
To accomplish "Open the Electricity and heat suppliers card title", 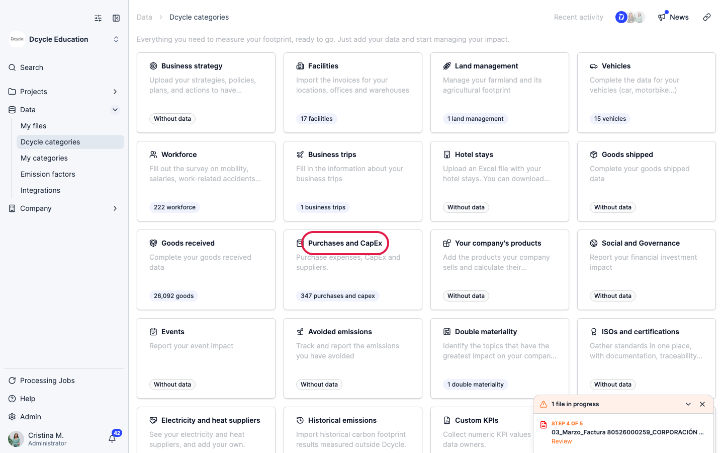I will (211, 420).
